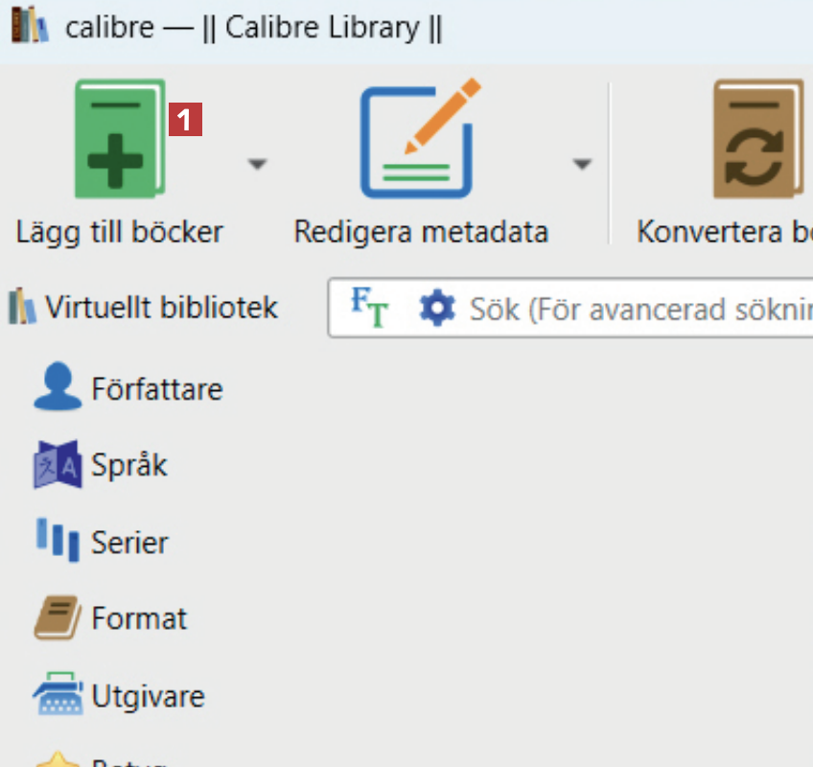Viewport: 813px width, 767px height.
Task: Click the search settings gear icon
Action: [437, 309]
